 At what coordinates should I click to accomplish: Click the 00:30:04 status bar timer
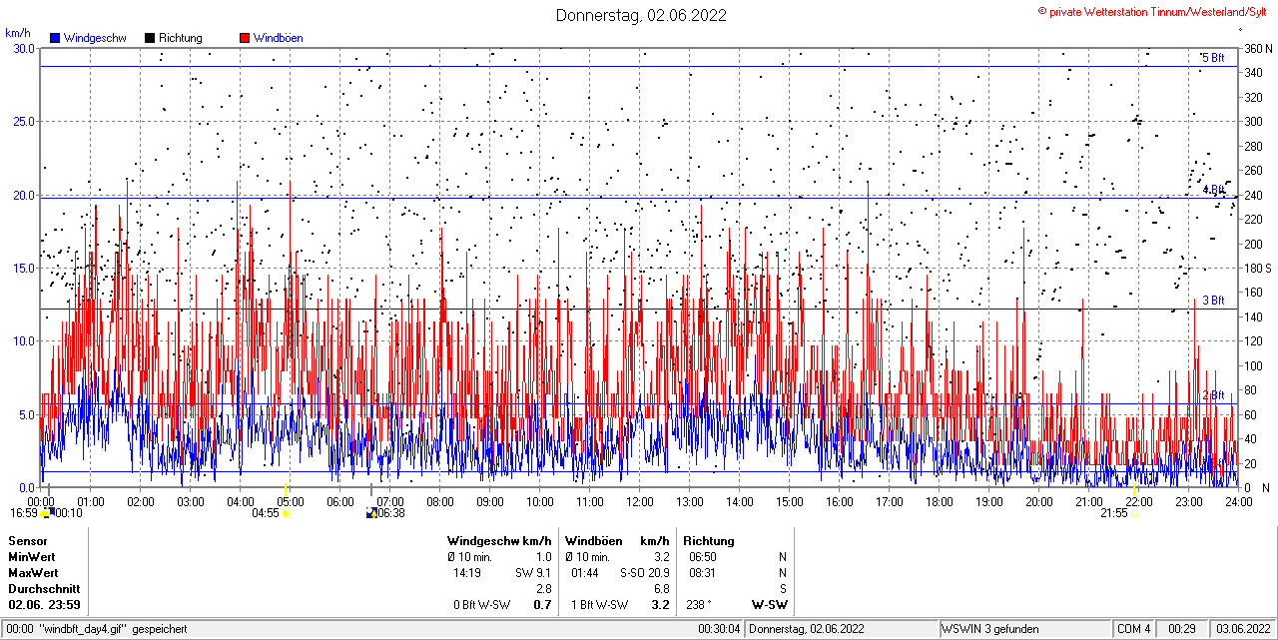(x=719, y=629)
